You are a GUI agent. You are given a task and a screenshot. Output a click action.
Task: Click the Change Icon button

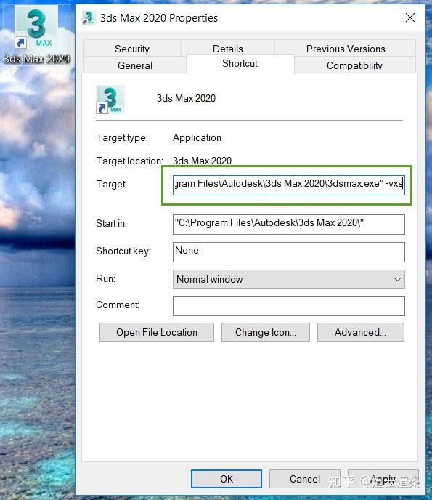coord(266,332)
